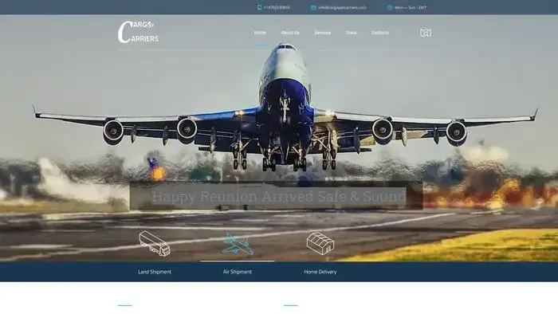Click the Cargo Carriers logo
558x314 pixels.
tap(138, 32)
